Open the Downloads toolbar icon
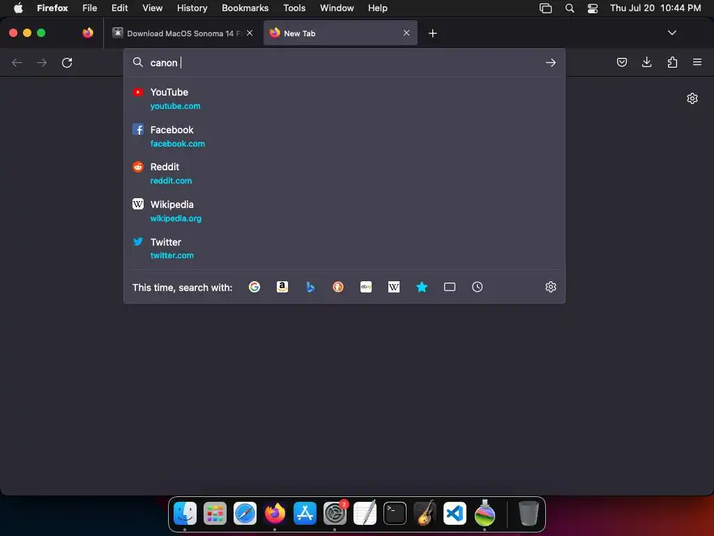This screenshot has width=714, height=536. coord(646,62)
